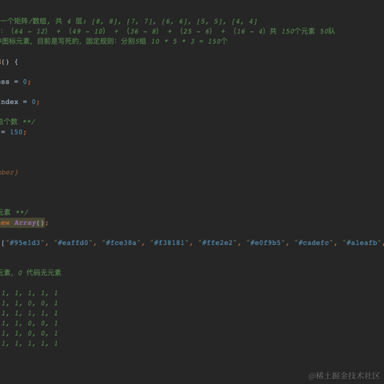Click the "ess = 0;" assignment line
The image size is (384, 384).
15,82
